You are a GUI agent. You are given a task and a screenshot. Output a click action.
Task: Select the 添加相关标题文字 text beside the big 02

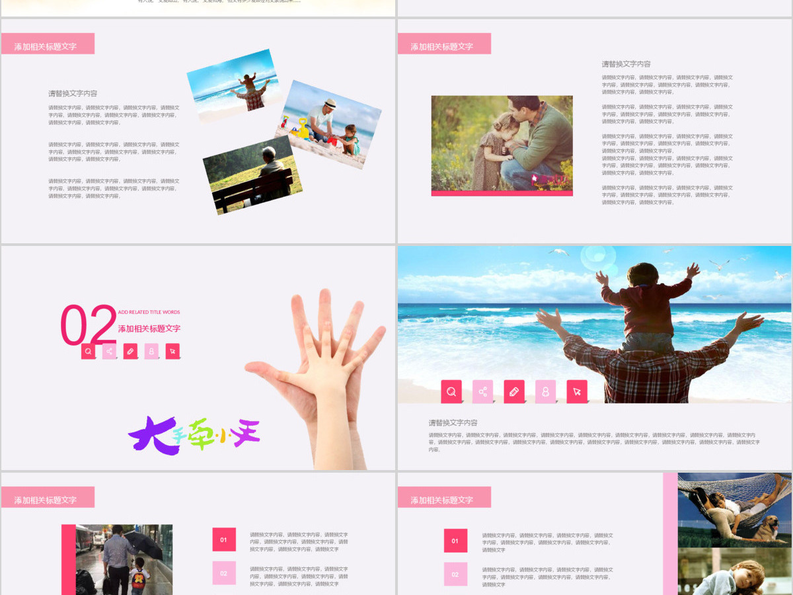tap(149, 329)
